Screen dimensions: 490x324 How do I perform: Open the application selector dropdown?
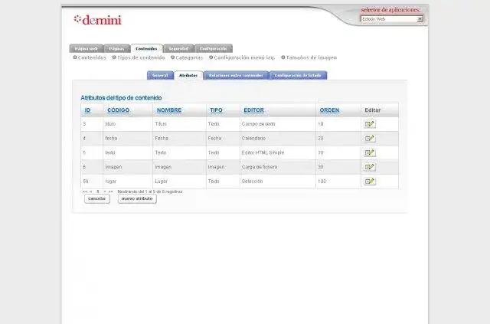click(392, 19)
